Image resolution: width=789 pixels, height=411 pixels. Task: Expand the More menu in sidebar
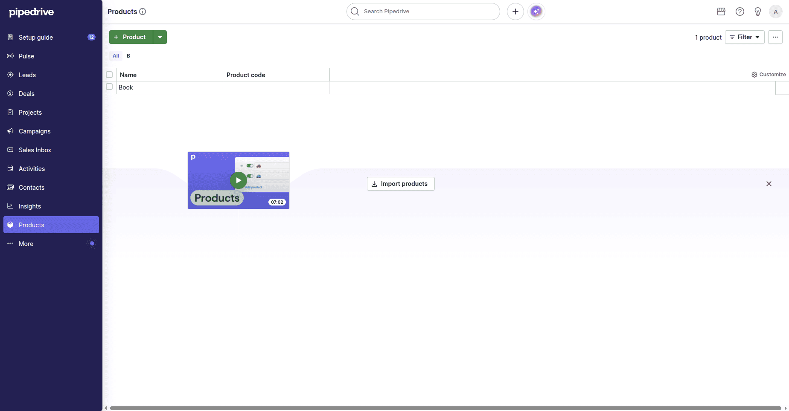[x=51, y=243]
